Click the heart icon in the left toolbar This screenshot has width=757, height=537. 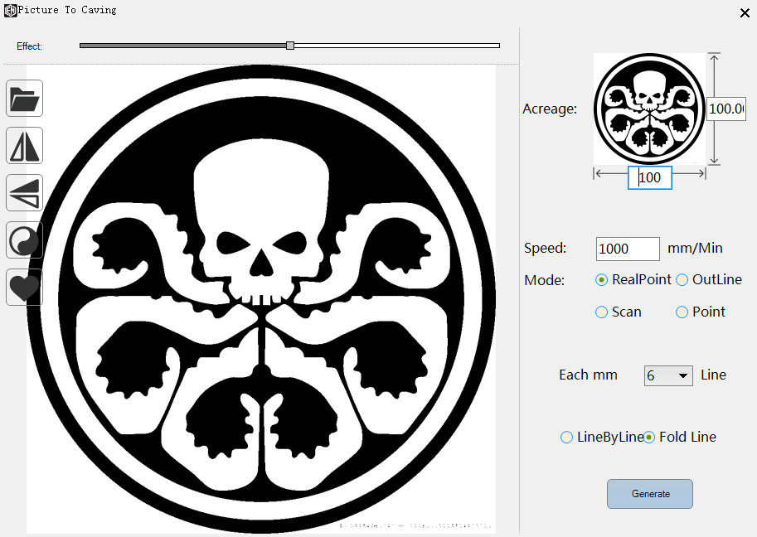click(25, 288)
